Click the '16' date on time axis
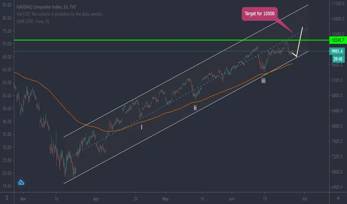The width and height of the screenshot is (347, 204). point(57,199)
